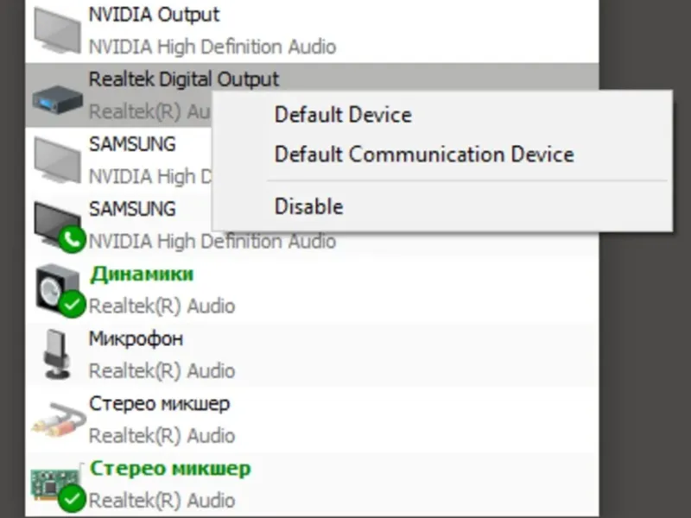Choose Disable in the context menu
This screenshot has height=518, width=691.
308,206
